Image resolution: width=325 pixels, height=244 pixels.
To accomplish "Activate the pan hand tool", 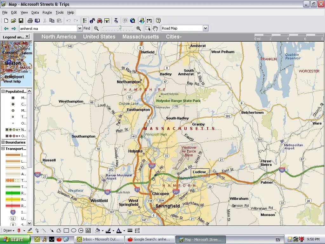I will (156, 28).
